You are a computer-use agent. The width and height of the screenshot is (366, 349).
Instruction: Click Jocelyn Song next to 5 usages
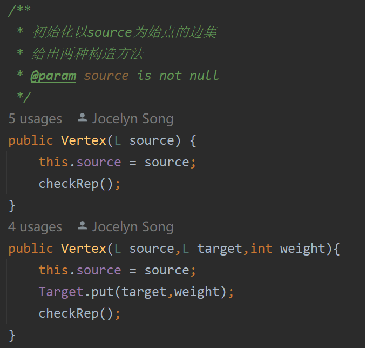click(133, 119)
